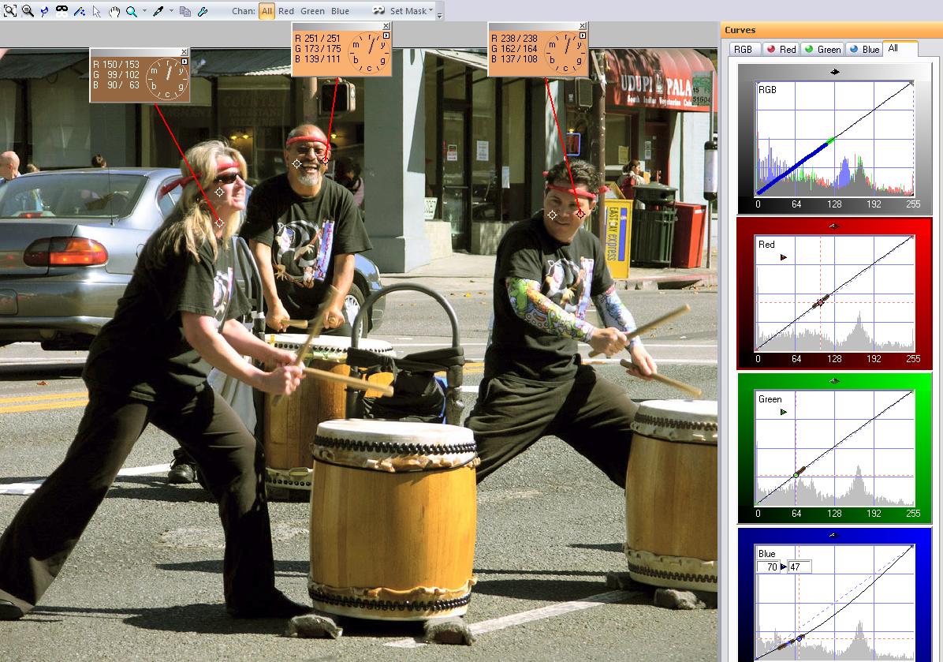Viewport: 943px width, 662px height.
Task: Select the eyedropper color sampler tool
Action: coord(158,11)
